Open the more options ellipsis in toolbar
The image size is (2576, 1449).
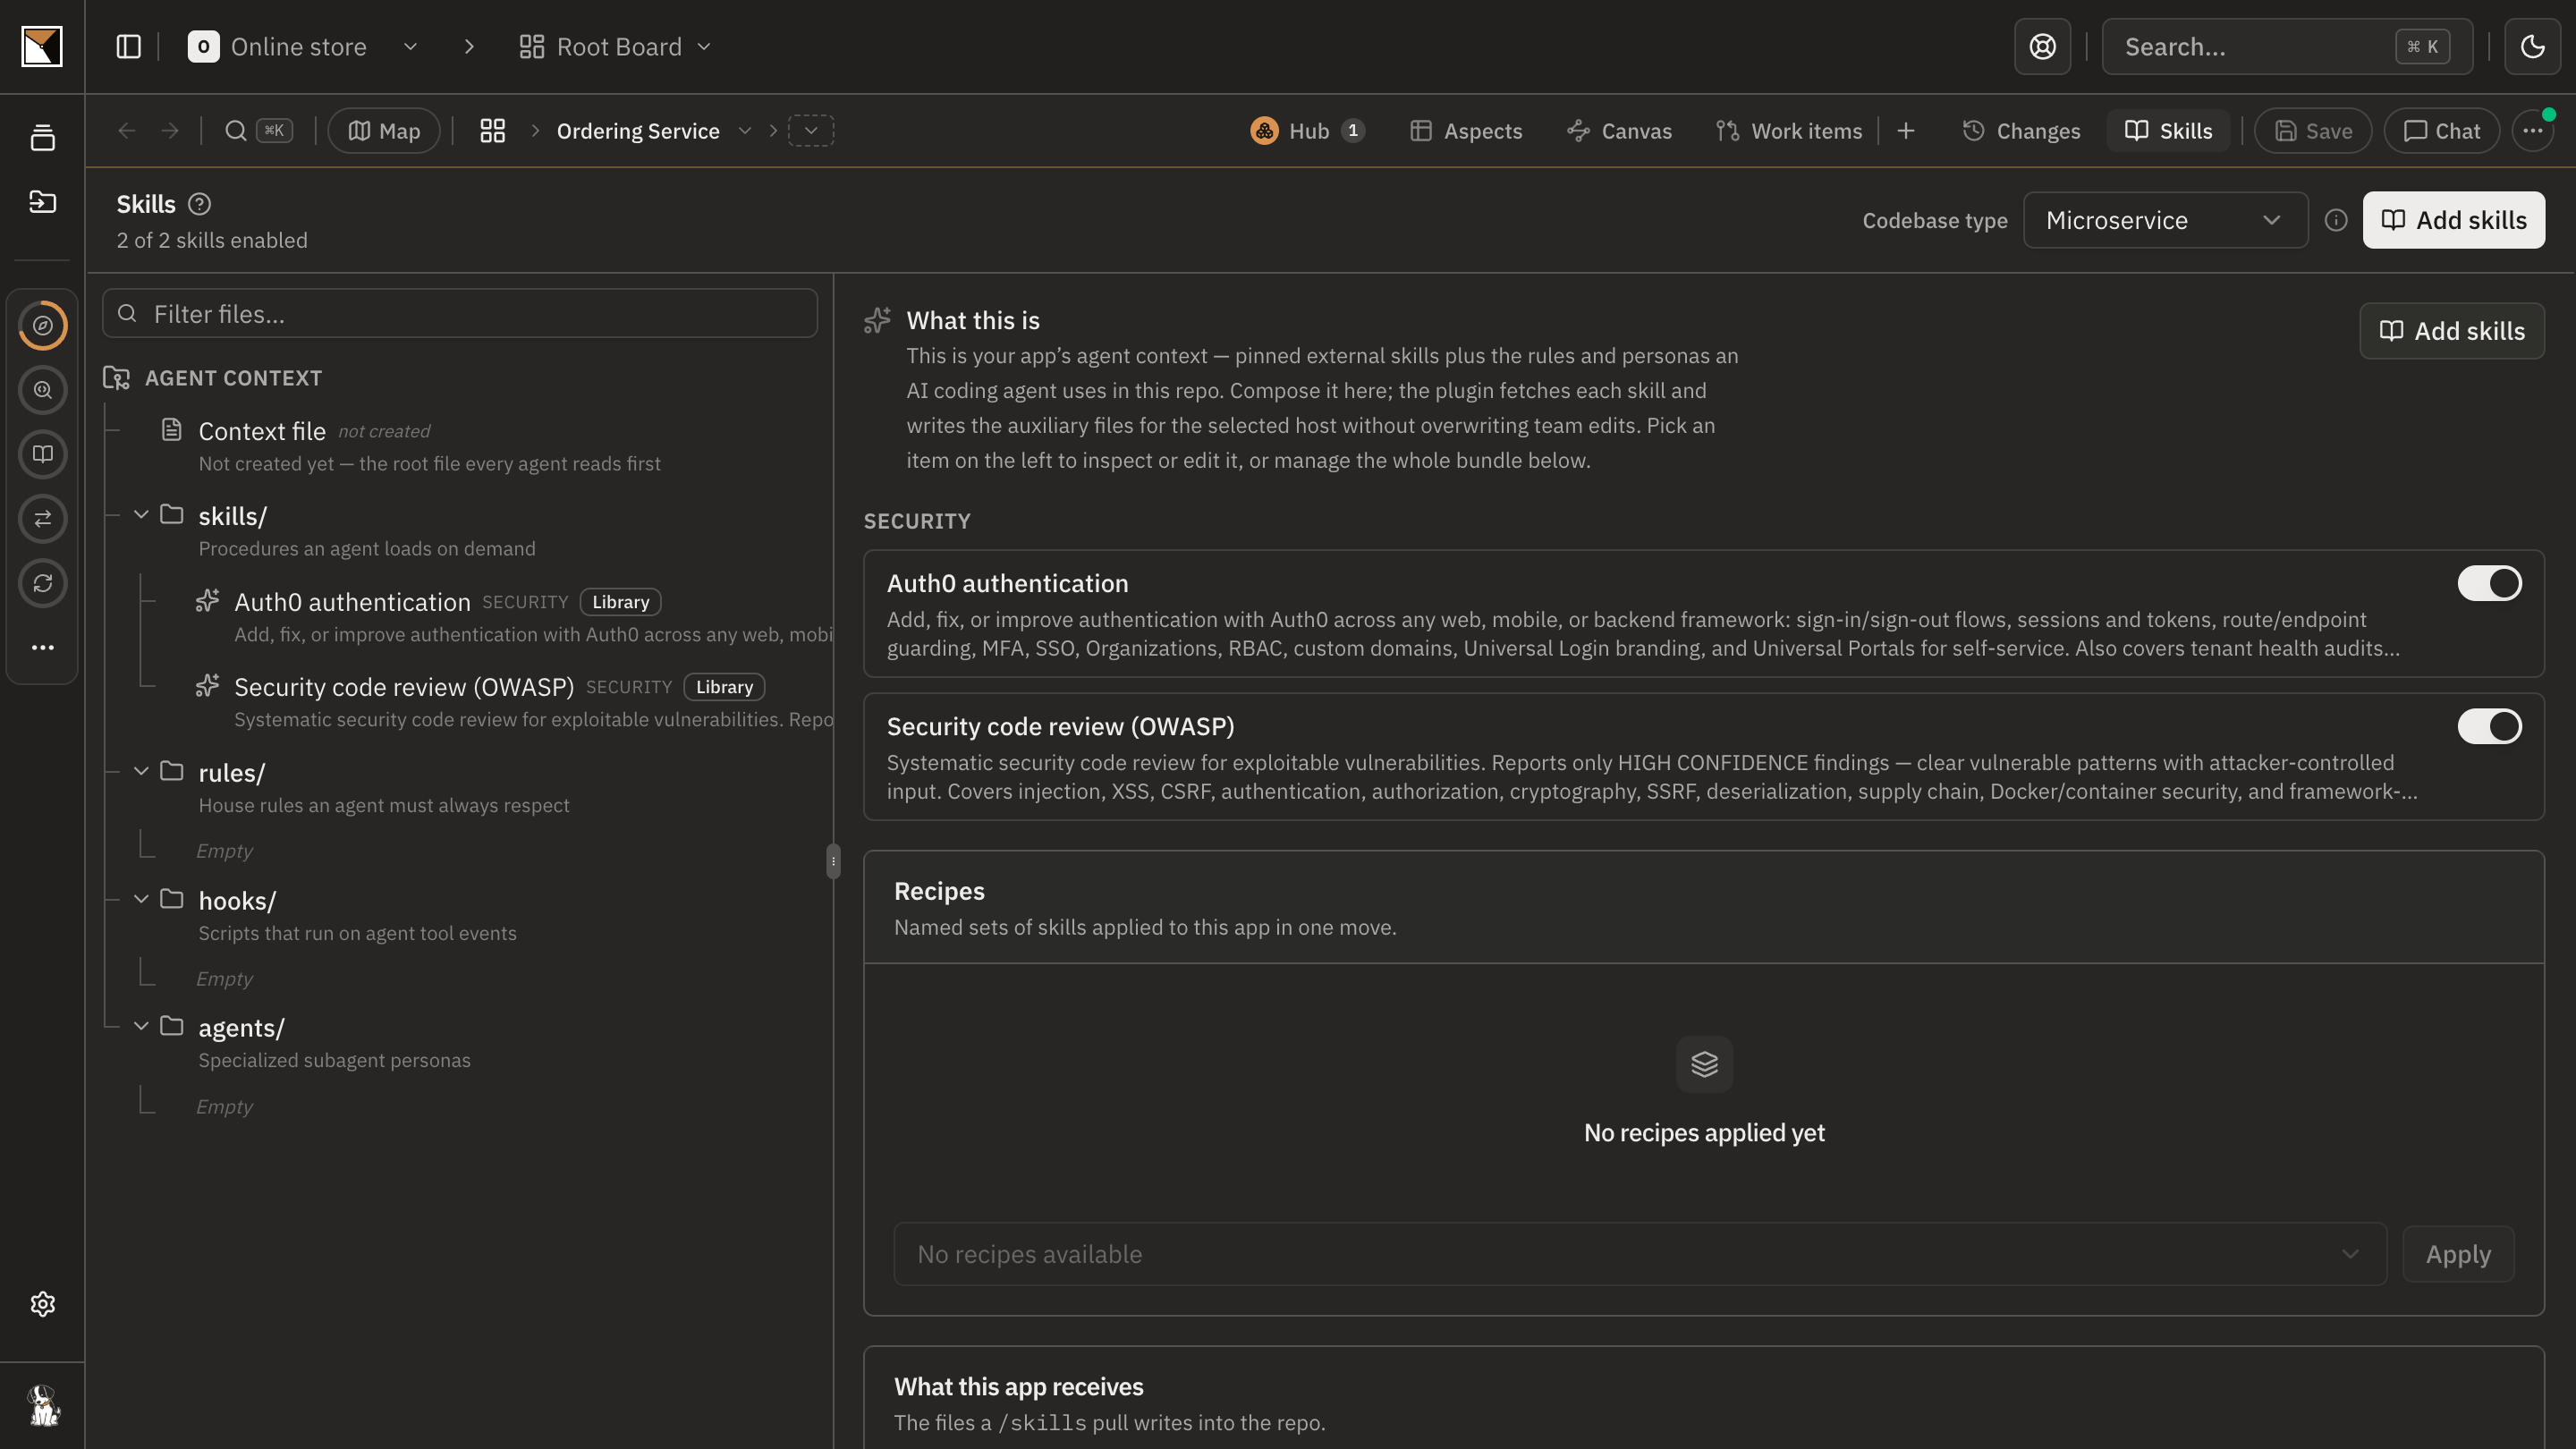2532,131
